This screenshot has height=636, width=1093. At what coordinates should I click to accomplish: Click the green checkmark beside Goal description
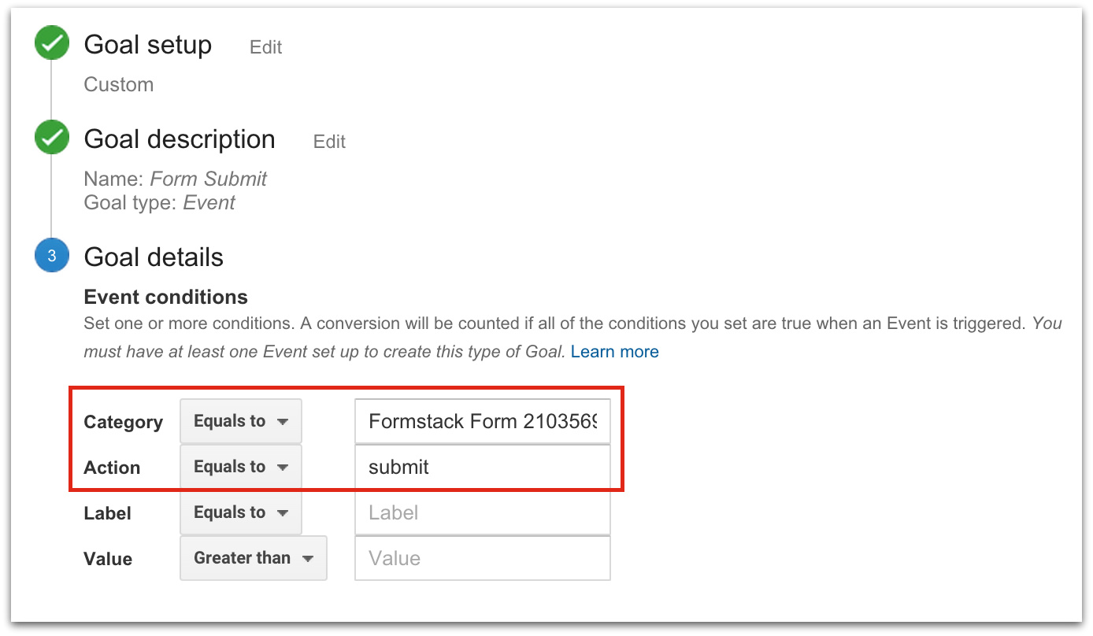click(51, 139)
